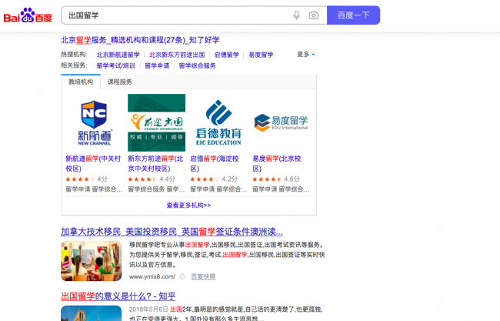Click the 启德教育 EIC Education logo
The width and height of the screenshot is (500, 321).
pos(218,122)
